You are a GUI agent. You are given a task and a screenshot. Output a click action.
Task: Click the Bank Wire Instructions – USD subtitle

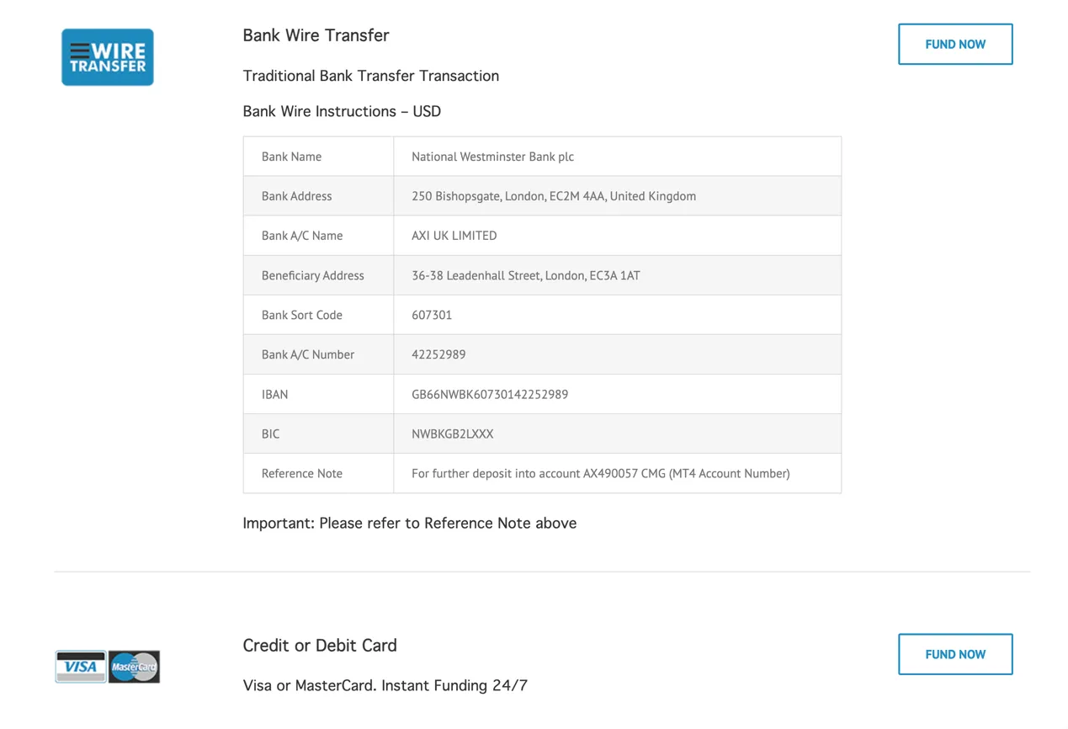(342, 111)
